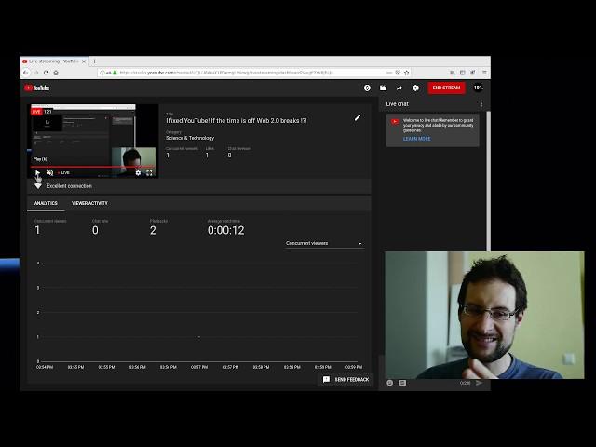Viewport: 596px width, 447px height.
Task: Click the chat super chat icon
Action: click(402, 383)
